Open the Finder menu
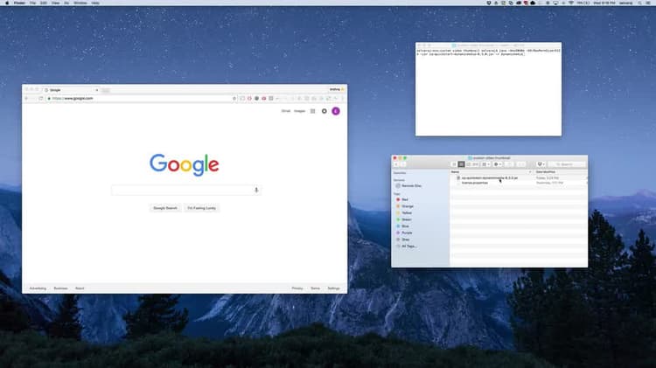This screenshot has width=656, height=368. pos(19,3)
